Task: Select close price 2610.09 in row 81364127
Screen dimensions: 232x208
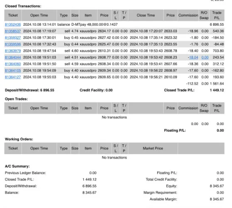Action: point(171,77)
